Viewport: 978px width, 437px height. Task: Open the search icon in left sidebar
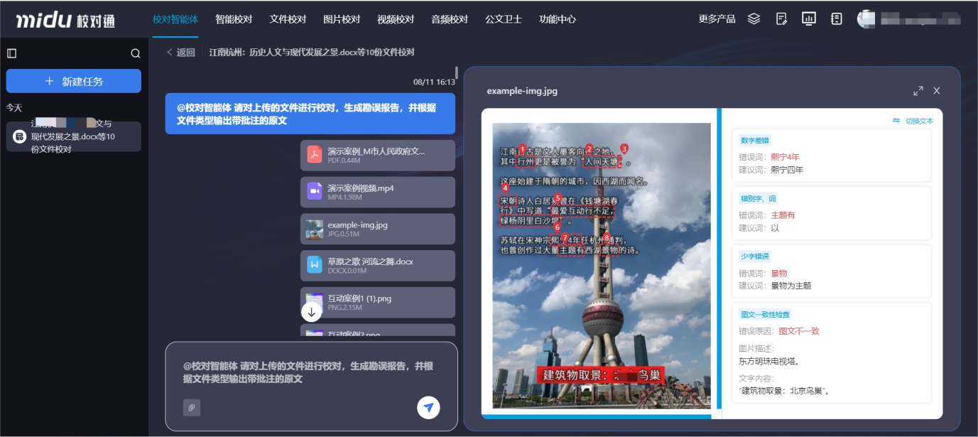tap(134, 53)
